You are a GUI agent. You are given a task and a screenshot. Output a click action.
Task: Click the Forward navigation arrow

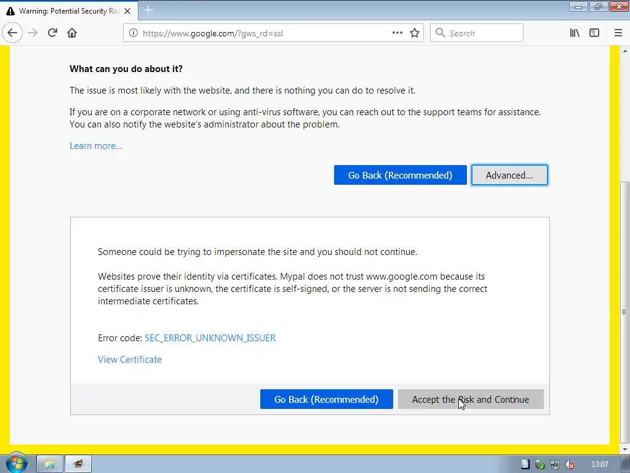(x=33, y=33)
